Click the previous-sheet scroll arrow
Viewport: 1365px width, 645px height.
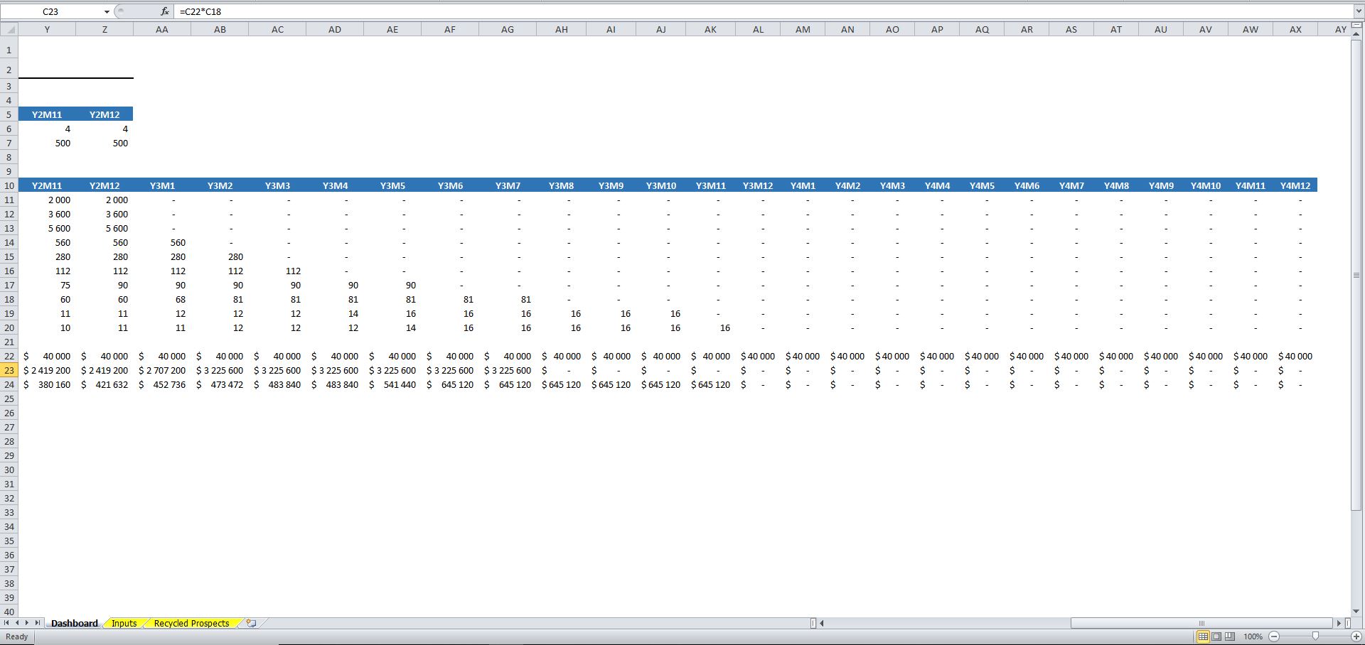(x=16, y=623)
